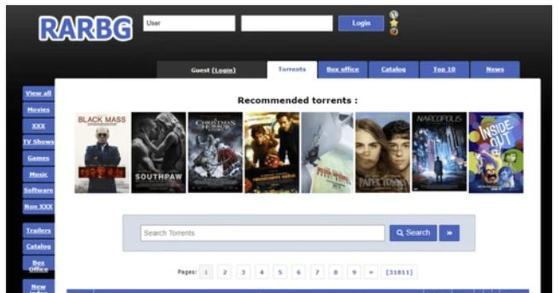Switch to the News tab
The image size is (559, 293).
[x=495, y=69]
